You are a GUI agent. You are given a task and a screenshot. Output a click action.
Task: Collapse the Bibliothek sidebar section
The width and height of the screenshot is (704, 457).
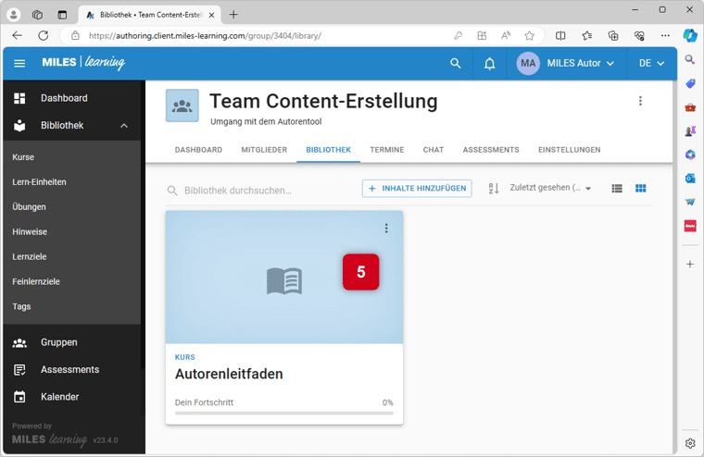pyautogui.click(x=124, y=126)
